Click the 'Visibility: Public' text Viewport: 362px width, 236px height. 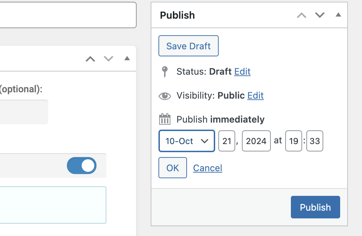point(211,95)
